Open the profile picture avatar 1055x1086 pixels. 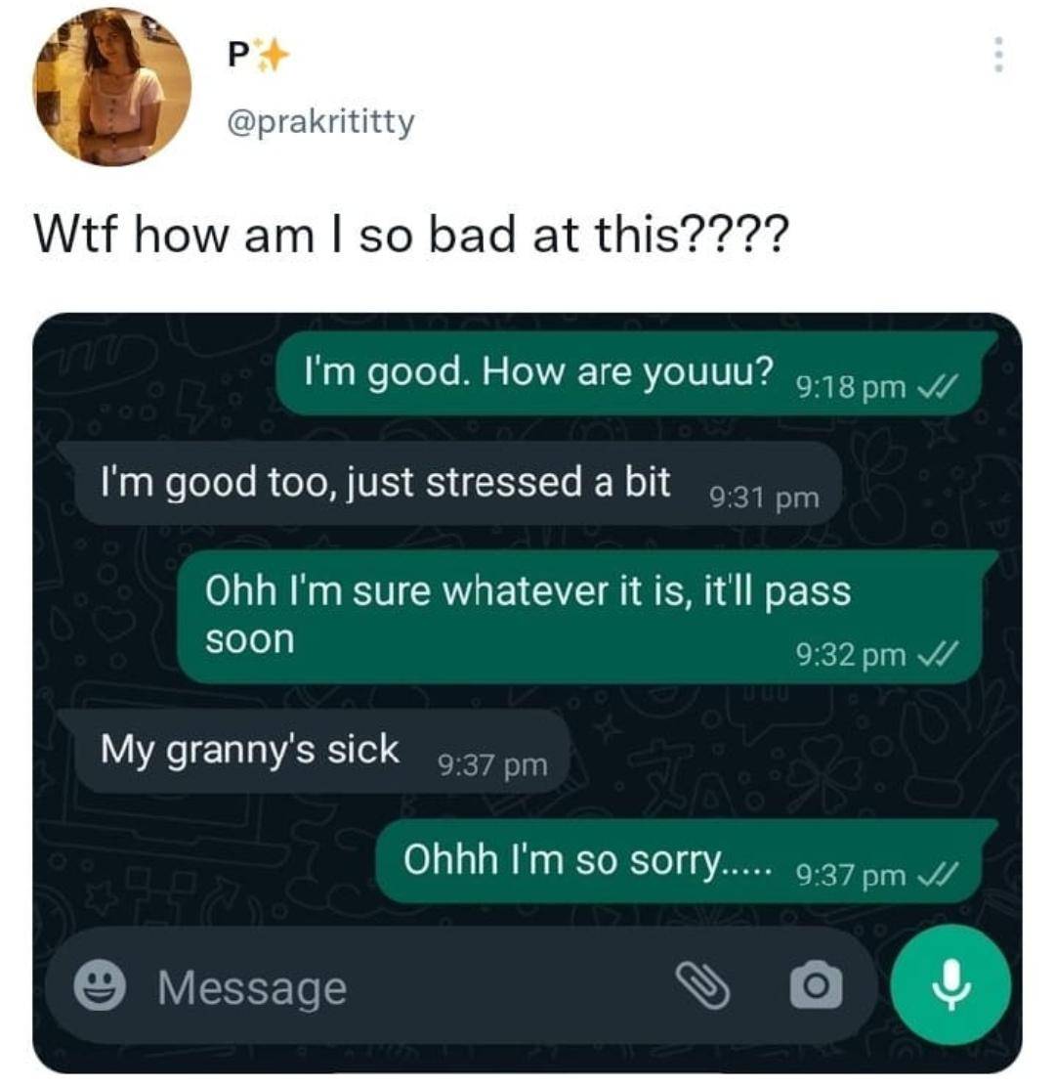tap(112, 87)
